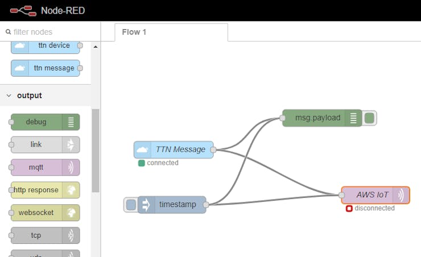
Task: Click the TTN Message output port
Action: click(213, 150)
